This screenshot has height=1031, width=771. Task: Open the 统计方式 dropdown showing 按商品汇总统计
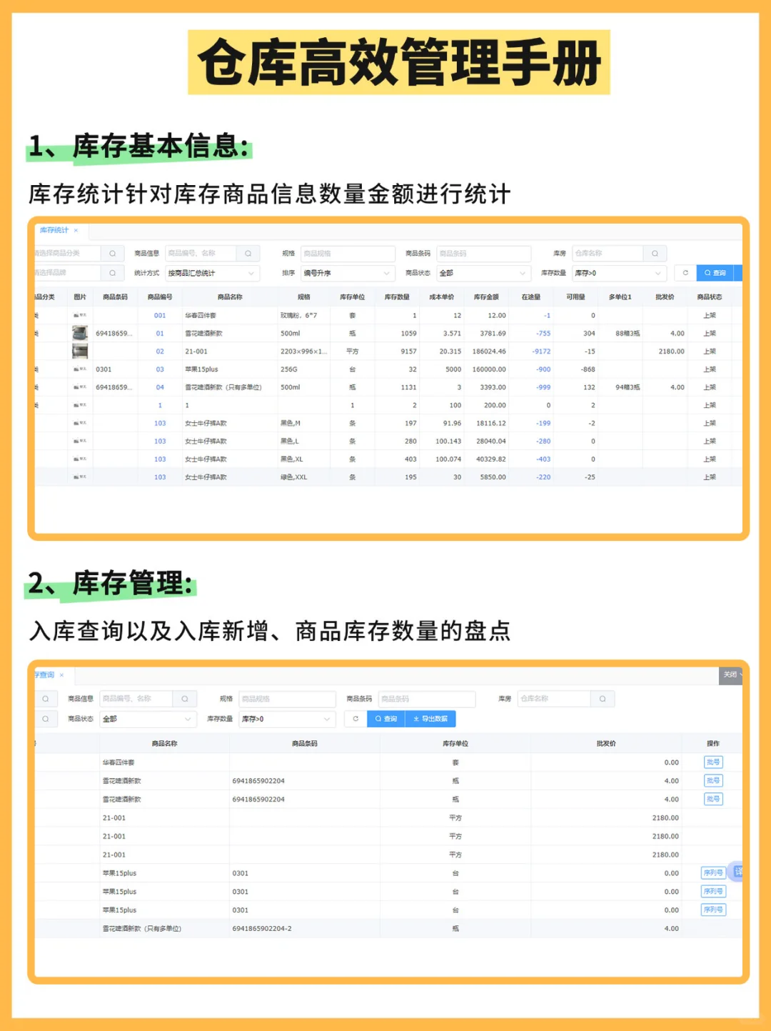(211, 273)
